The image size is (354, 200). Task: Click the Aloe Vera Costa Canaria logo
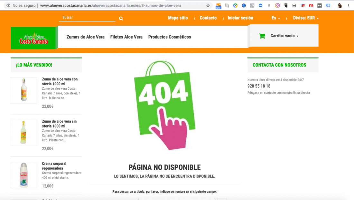point(34,38)
